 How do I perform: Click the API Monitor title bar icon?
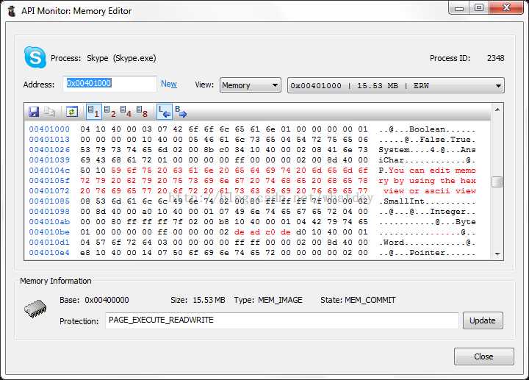(12, 11)
